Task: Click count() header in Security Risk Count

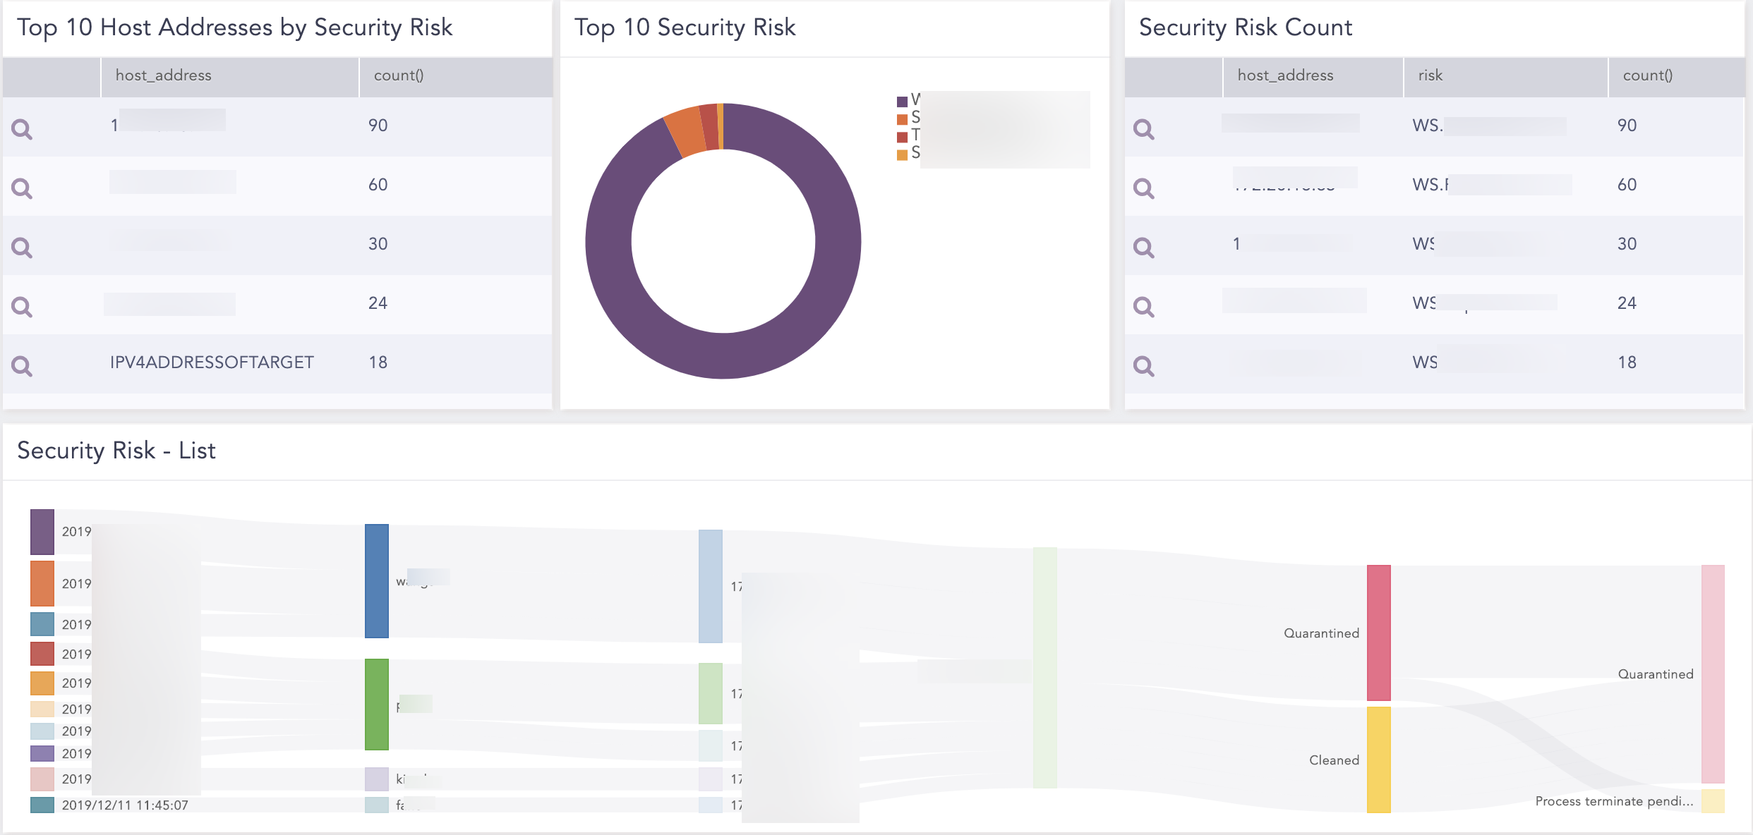Action: 1647,75
